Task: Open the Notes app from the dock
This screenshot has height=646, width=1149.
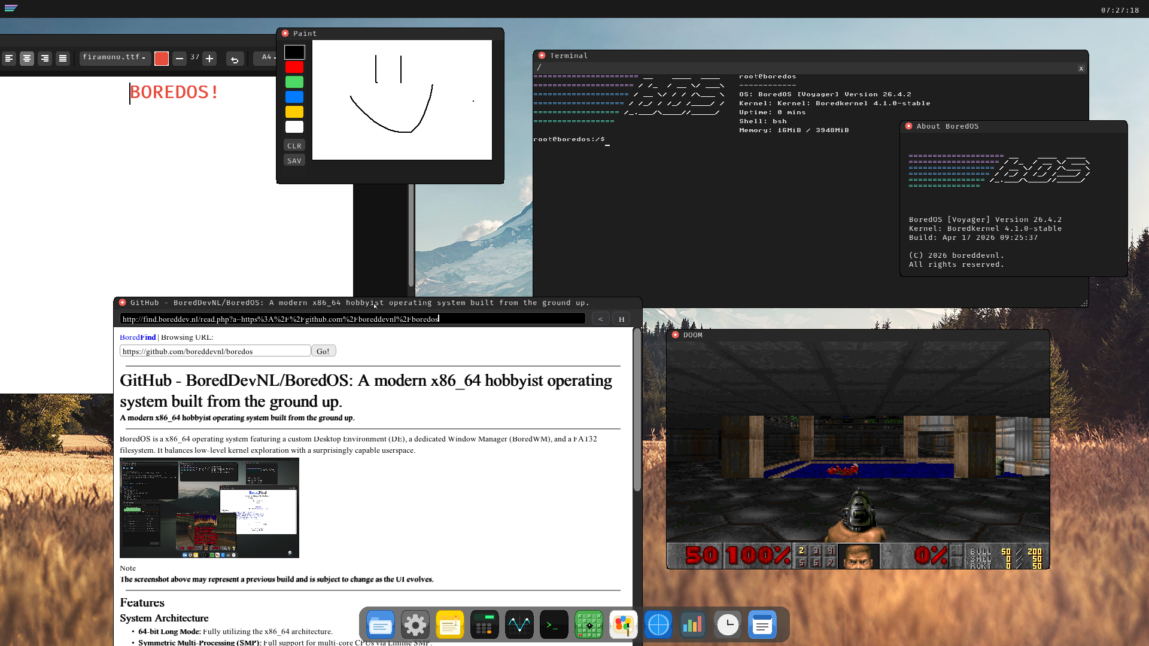Action: [450, 625]
